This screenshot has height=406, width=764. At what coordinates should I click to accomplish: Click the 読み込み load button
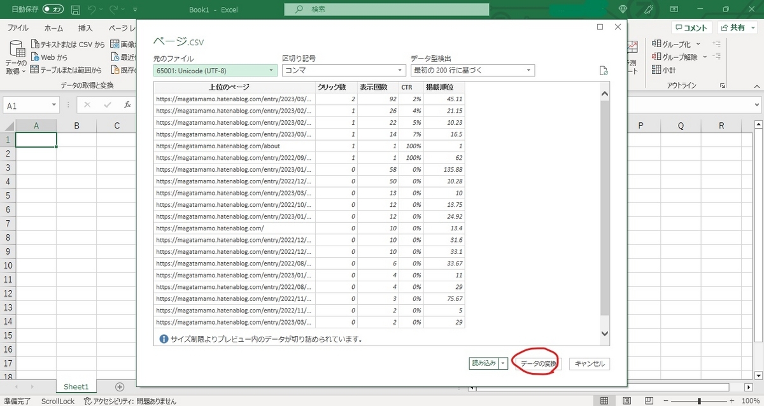tap(483, 363)
